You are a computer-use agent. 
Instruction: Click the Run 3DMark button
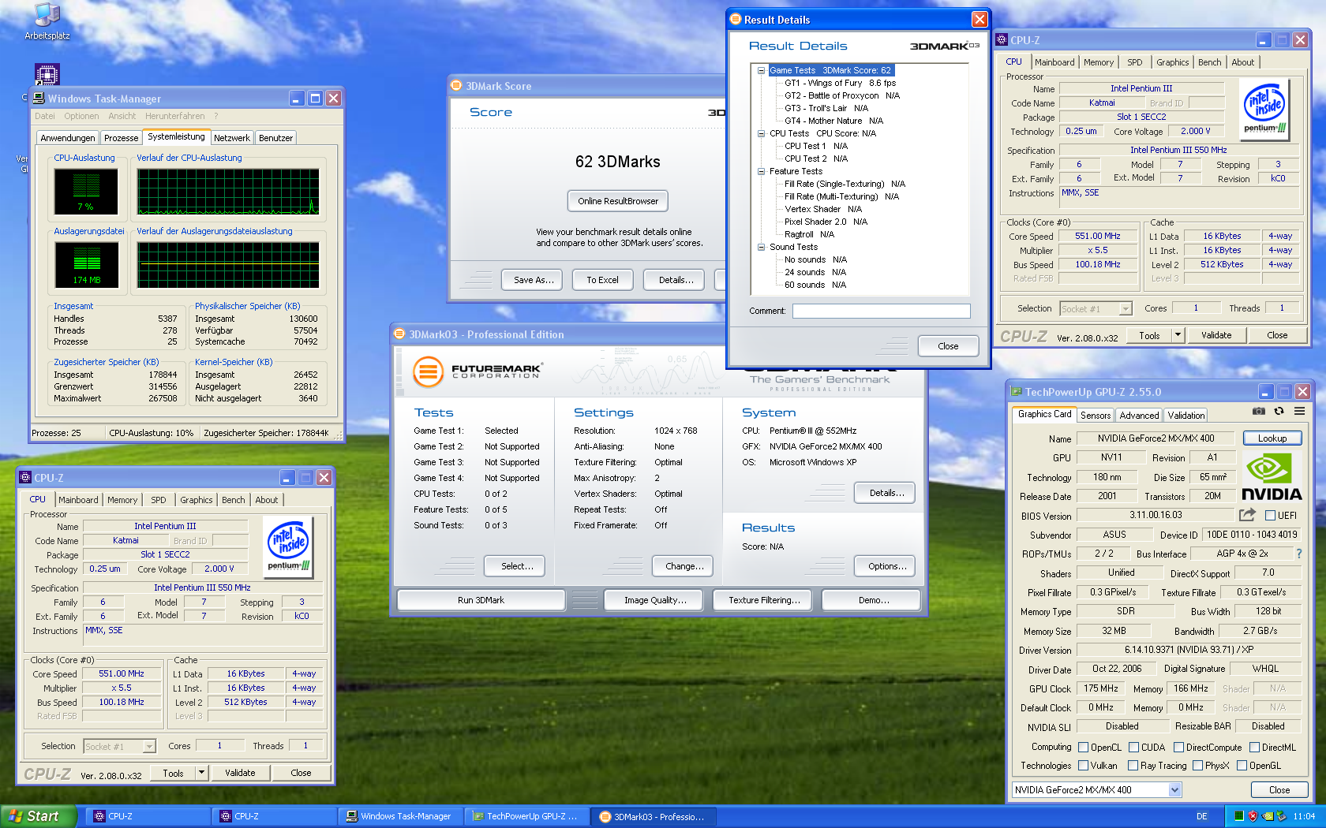pos(481,600)
